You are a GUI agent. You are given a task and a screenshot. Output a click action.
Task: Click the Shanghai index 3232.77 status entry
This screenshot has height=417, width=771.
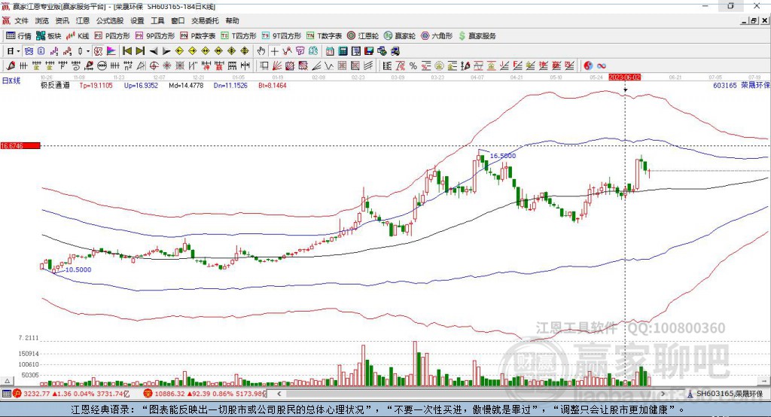[72, 394]
